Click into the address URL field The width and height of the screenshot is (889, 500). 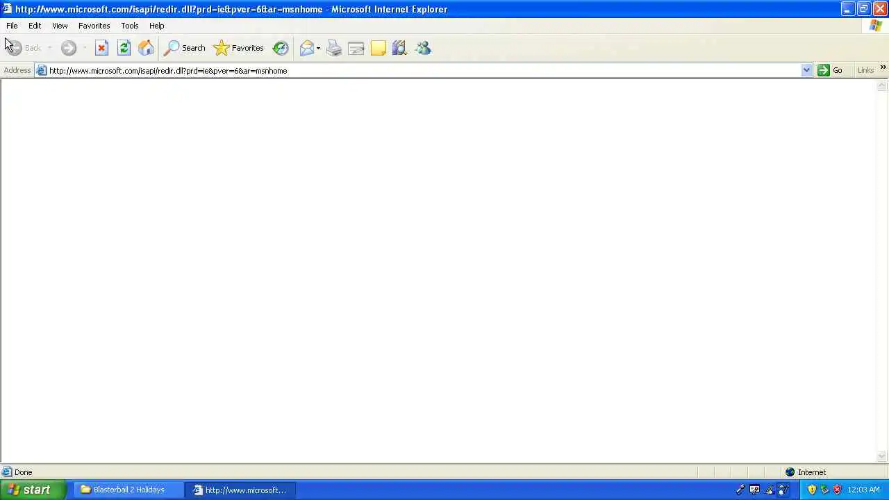[424, 70]
